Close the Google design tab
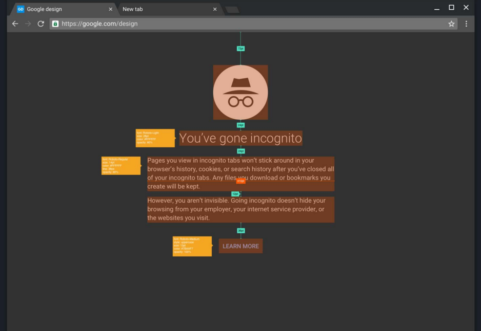The image size is (481, 331). pyautogui.click(x=110, y=9)
